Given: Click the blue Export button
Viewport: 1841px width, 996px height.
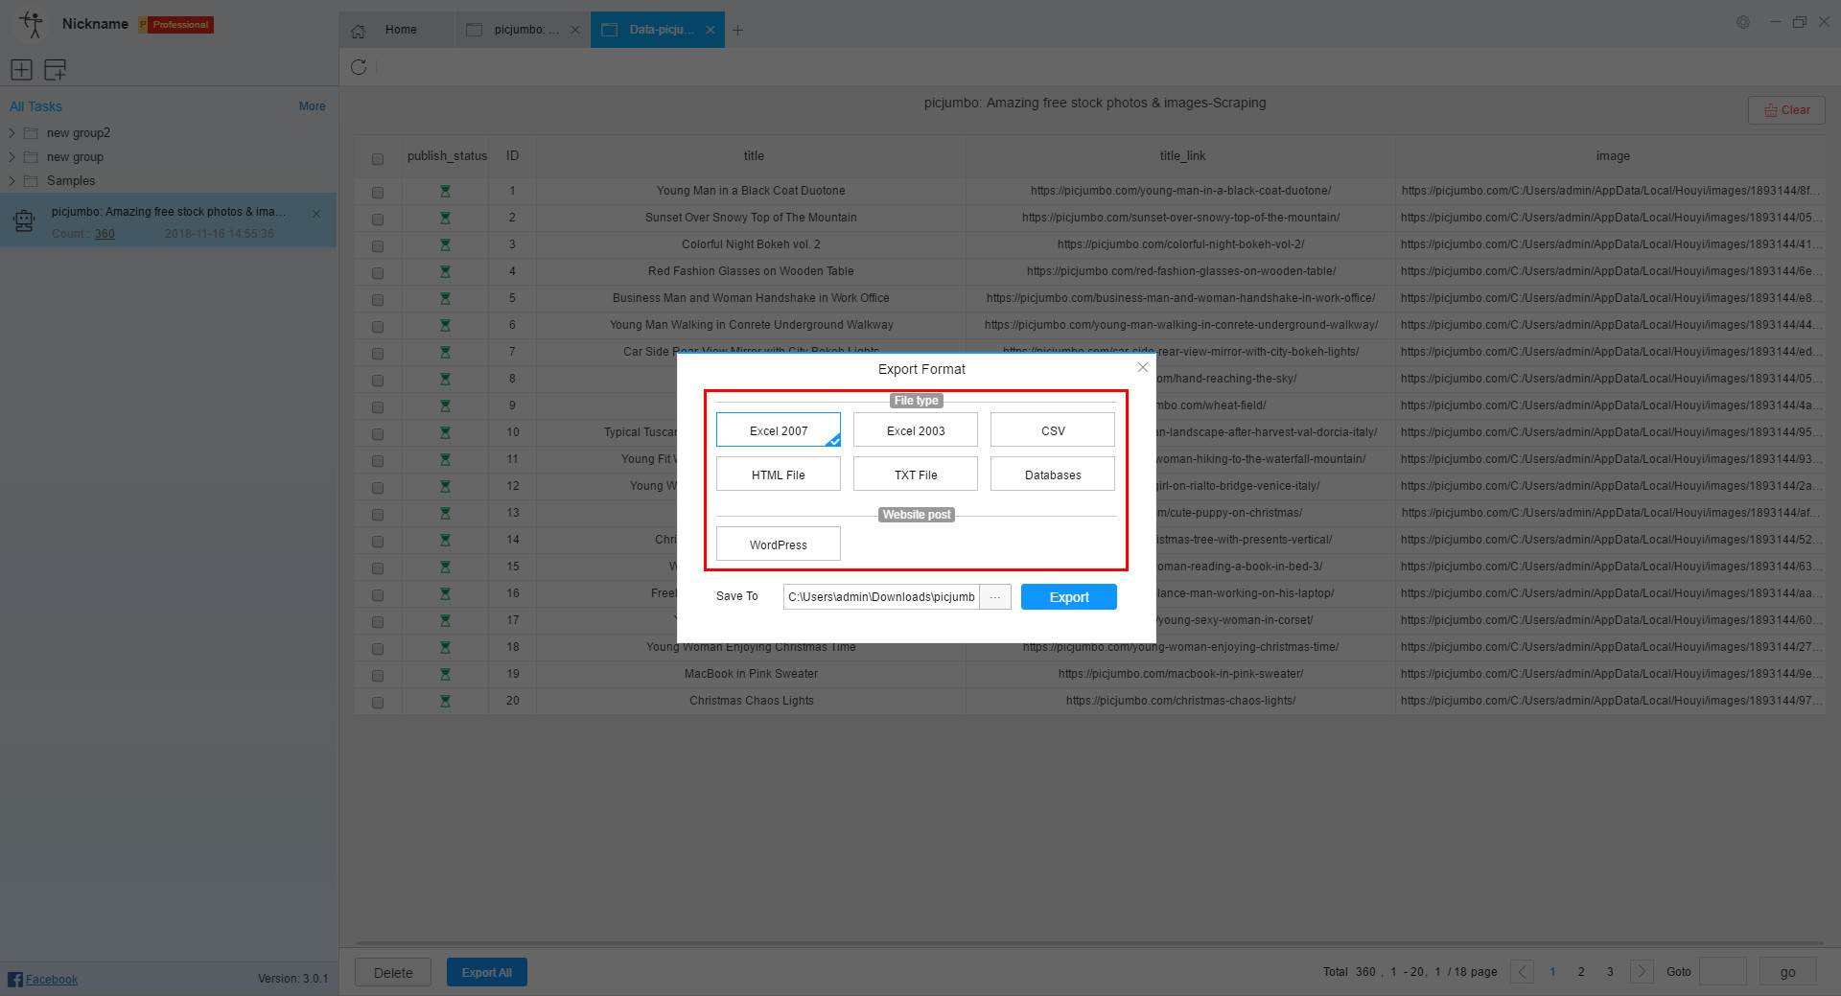Looking at the screenshot, I should point(1069,597).
